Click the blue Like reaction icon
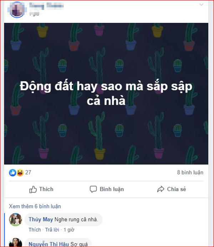The width and height of the screenshot is (214, 247). click(12, 173)
